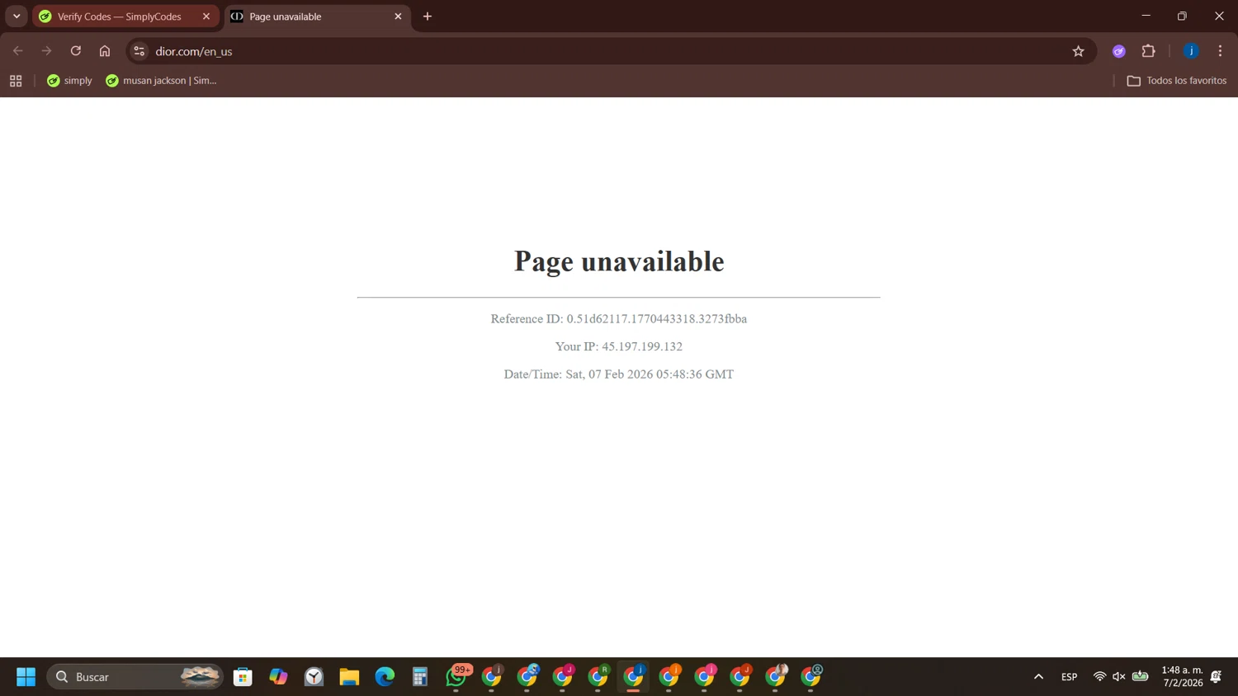Viewport: 1238px width, 696px height.
Task: Open Calculator from the taskbar
Action: (420, 677)
